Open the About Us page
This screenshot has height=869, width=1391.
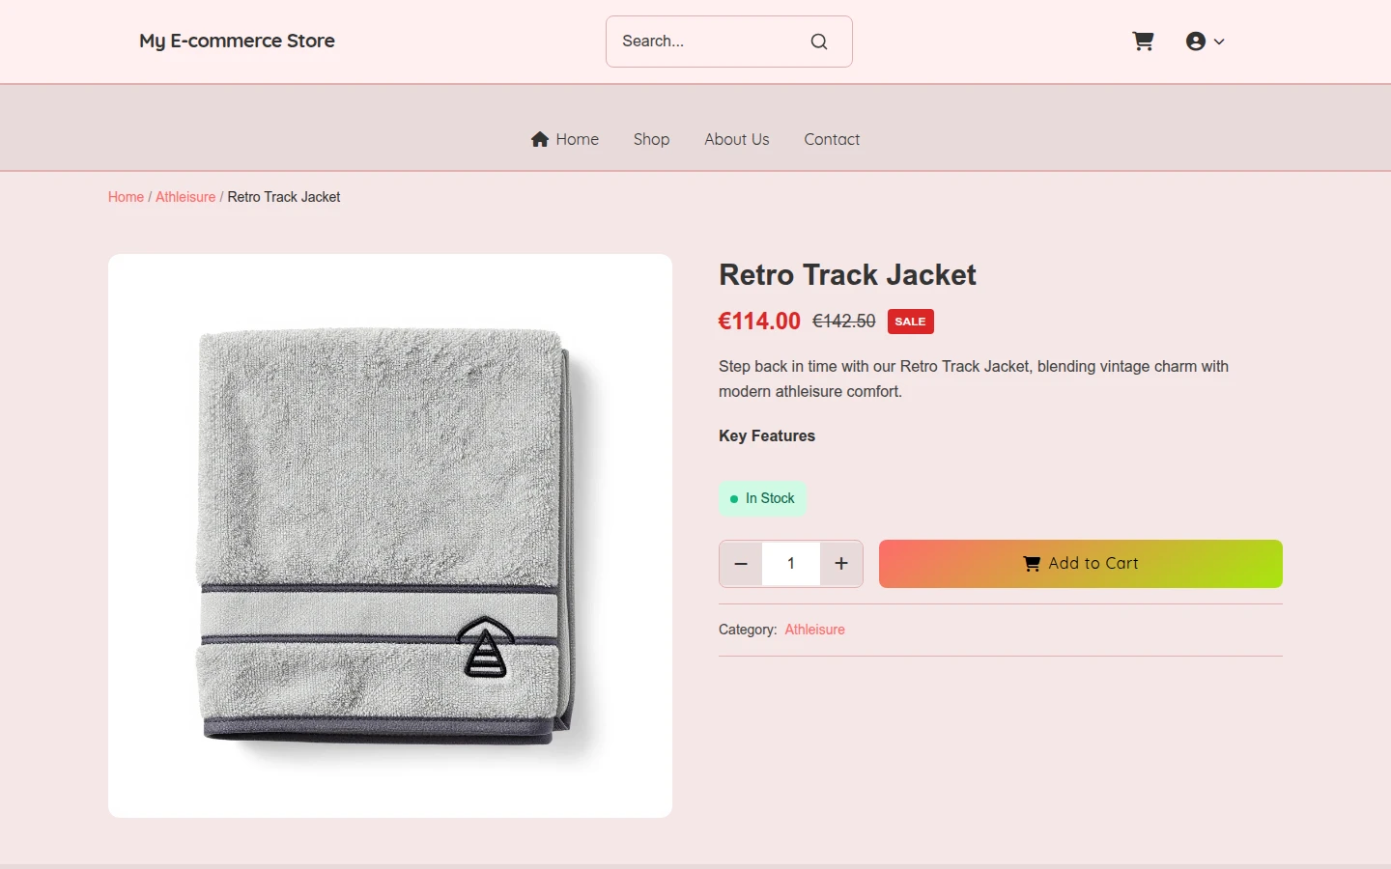point(737,139)
